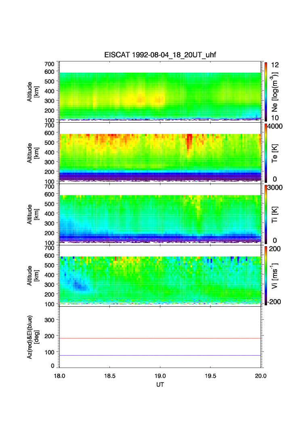Click the Ti ion temperature colorbar

pos(266,214)
